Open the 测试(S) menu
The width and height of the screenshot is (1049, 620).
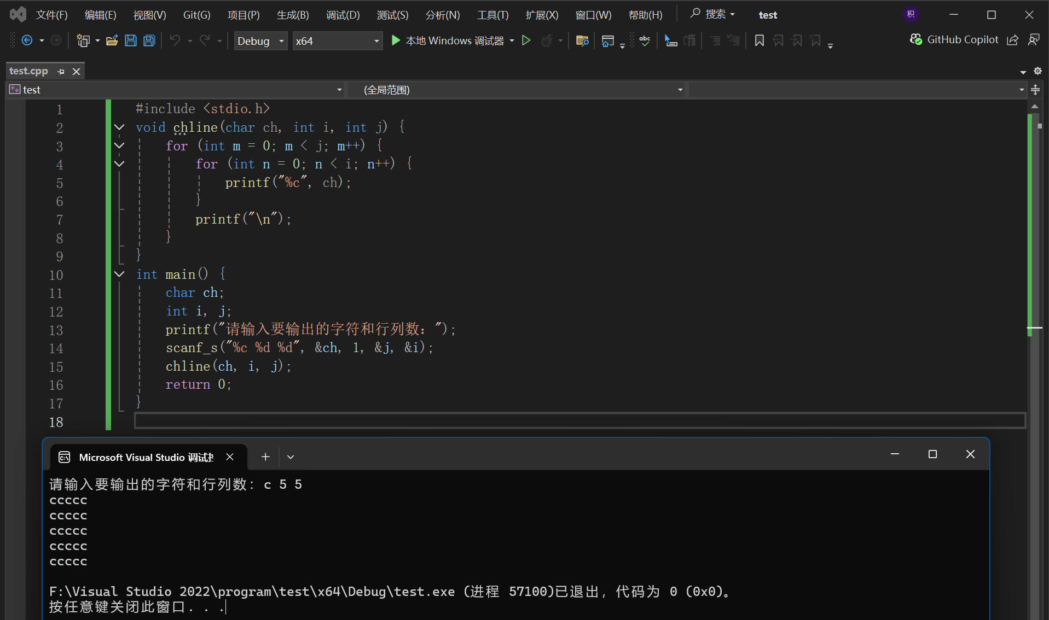[393, 15]
